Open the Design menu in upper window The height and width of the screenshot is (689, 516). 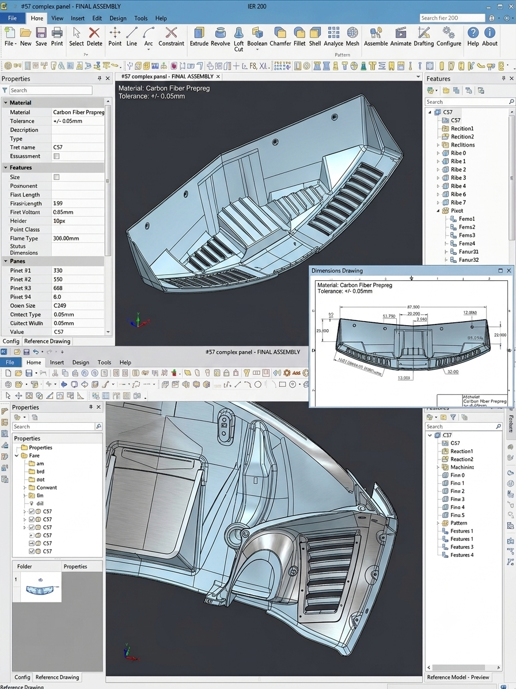(118, 18)
